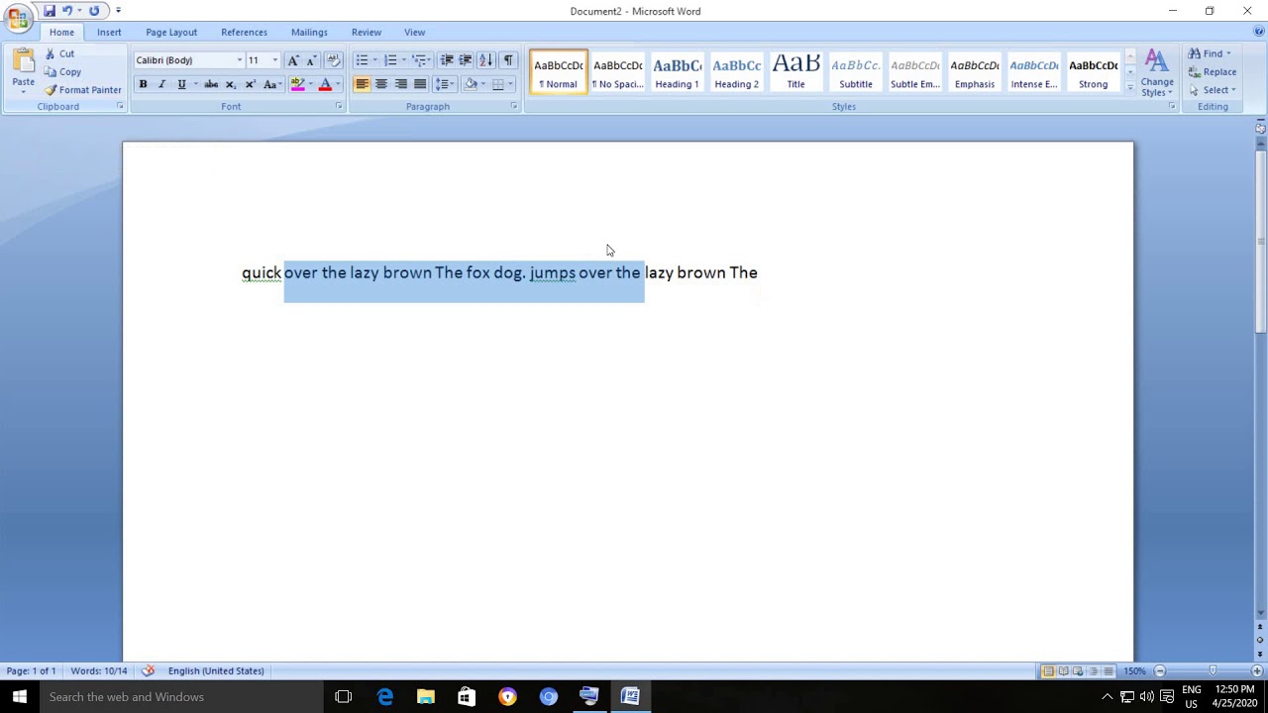Check proofing errors icon in status bar

(148, 670)
